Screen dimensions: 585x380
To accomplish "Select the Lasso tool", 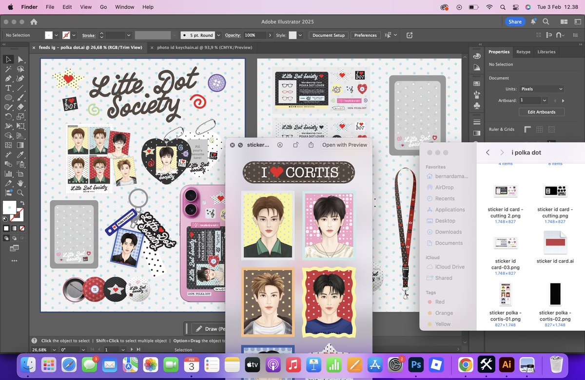I will point(20,69).
